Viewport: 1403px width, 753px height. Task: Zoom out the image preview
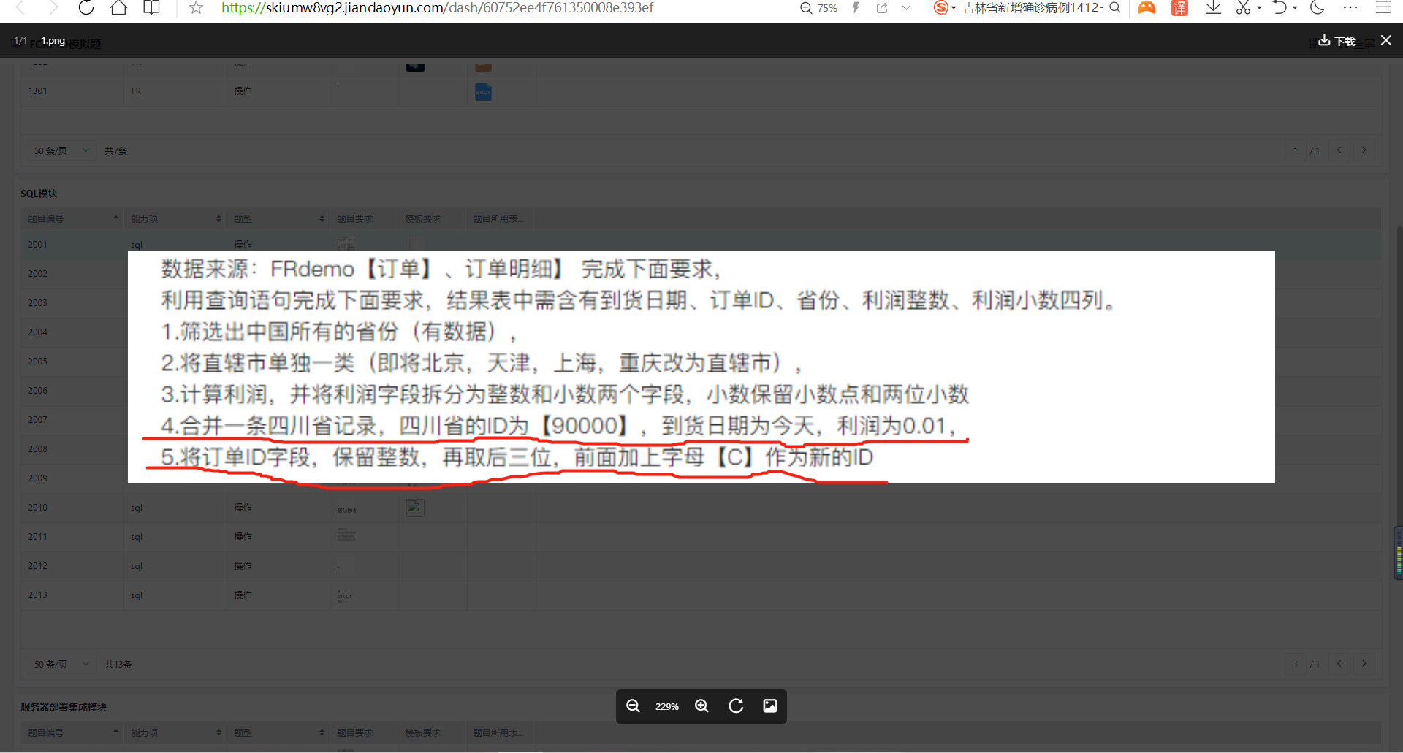(x=633, y=706)
